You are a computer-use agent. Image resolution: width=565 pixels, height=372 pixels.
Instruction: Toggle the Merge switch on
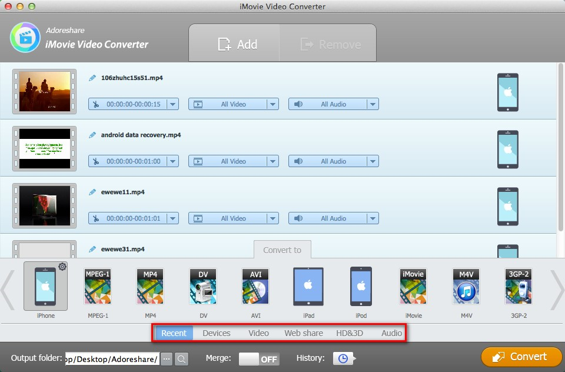tap(259, 358)
